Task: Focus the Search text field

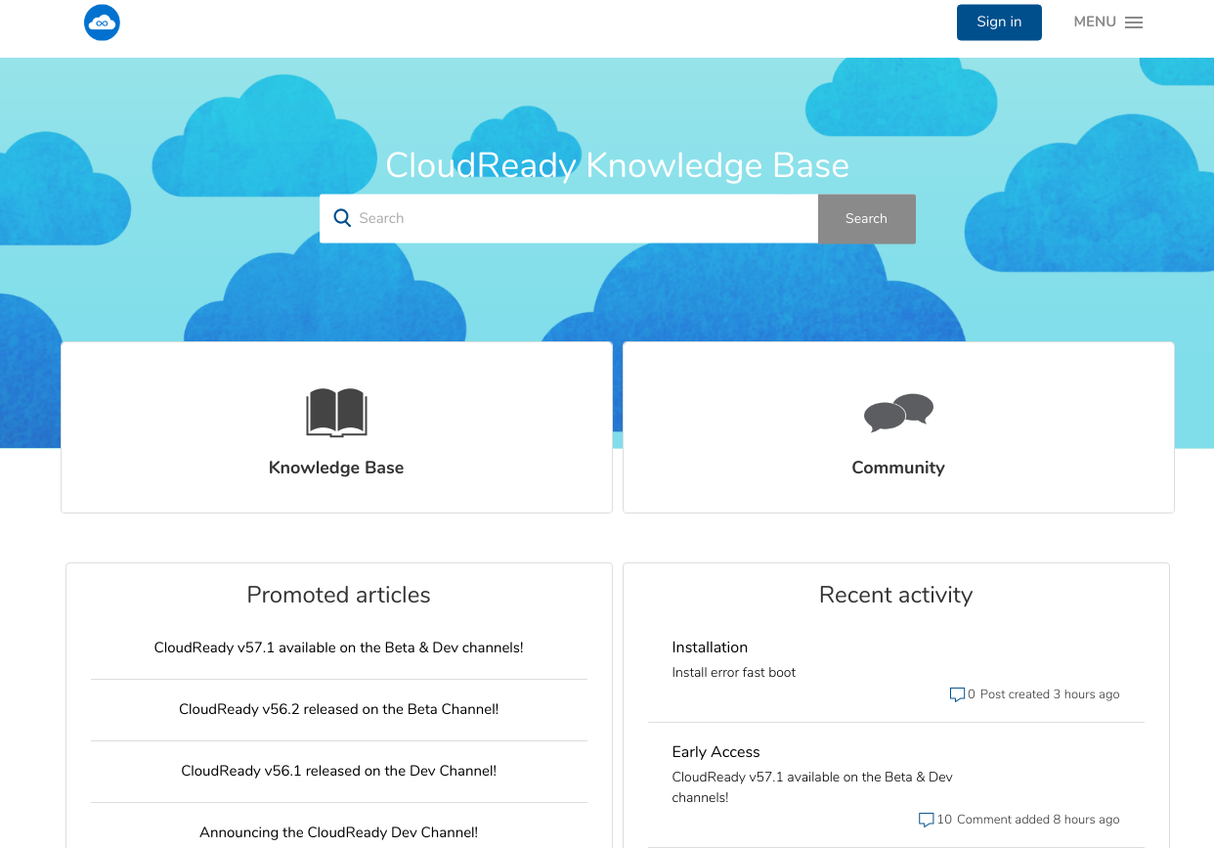Action: tap(569, 218)
